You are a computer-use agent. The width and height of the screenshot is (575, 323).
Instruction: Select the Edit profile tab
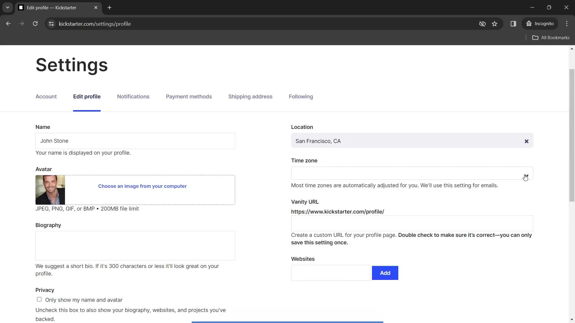(x=87, y=97)
